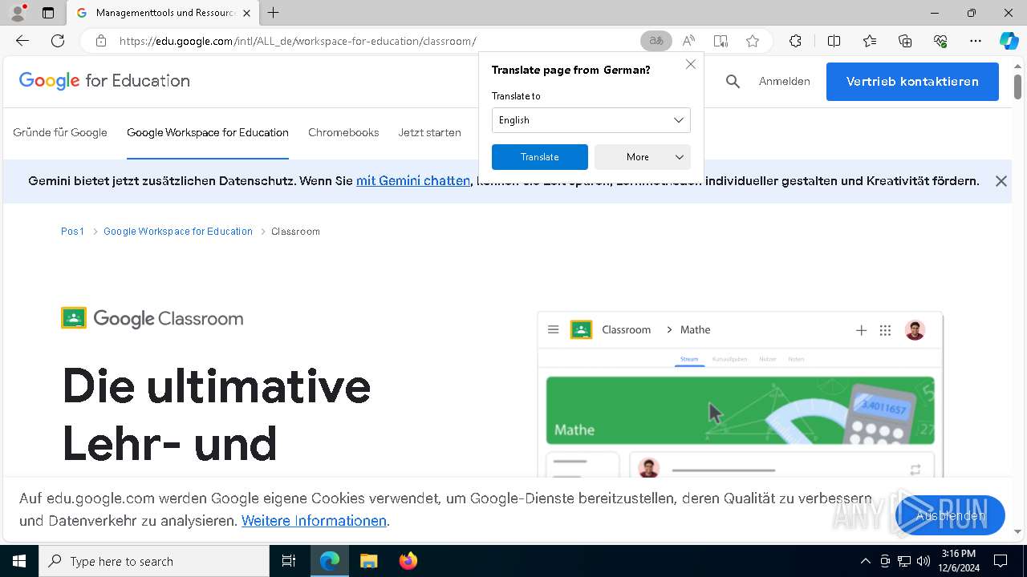Image resolution: width=1027 pixels, height=577 pixels.
Task: View site information lock icon
Action: pos(101,41)
